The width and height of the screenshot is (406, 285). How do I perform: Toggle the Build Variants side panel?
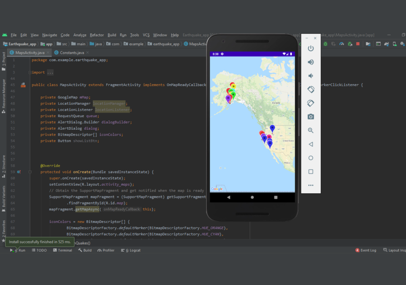tap(4, 199)
